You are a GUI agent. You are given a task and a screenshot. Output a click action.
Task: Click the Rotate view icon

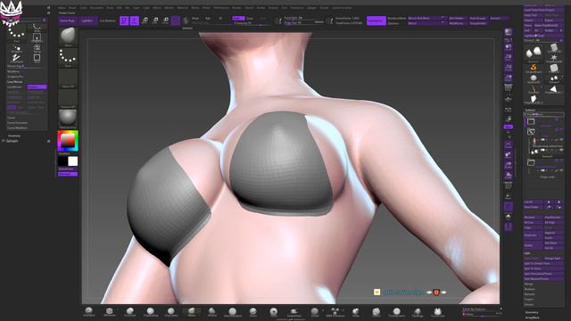click(509, 176)
